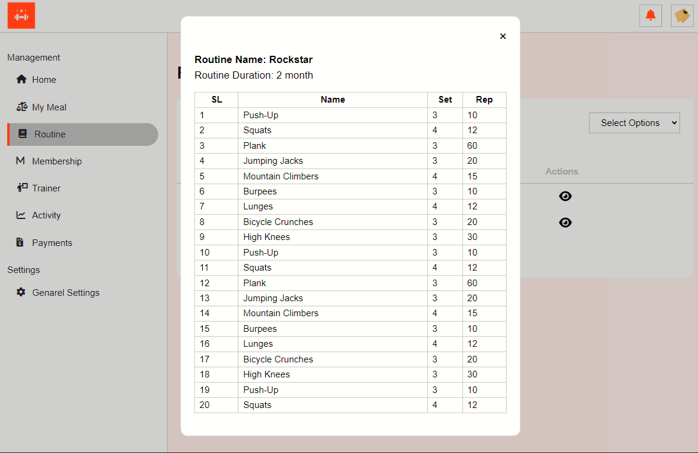This screenshot has height=453, width=698.
Task: Select Routine in the sidebar
Action: click(83, 134)
